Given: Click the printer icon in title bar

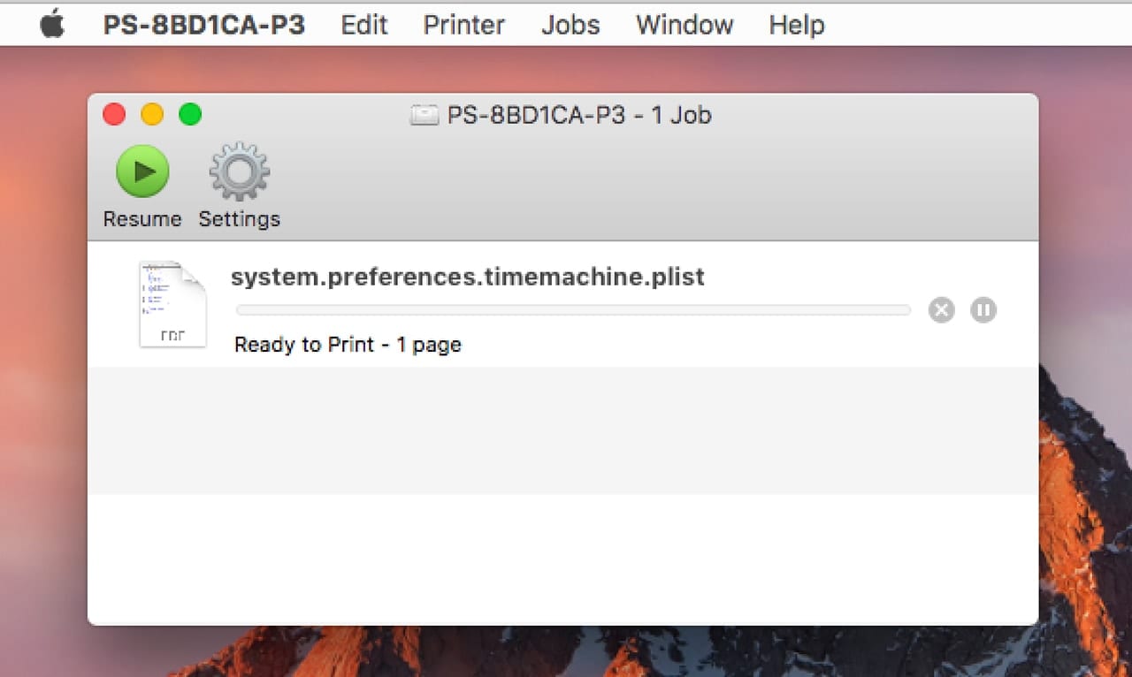Looking at the screenshot, I should click(x=424, y=116).
